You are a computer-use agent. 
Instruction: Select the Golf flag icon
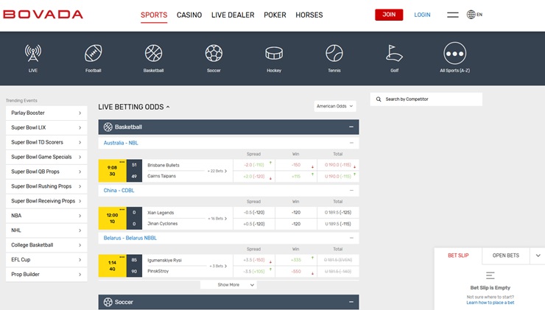(395, 54)
